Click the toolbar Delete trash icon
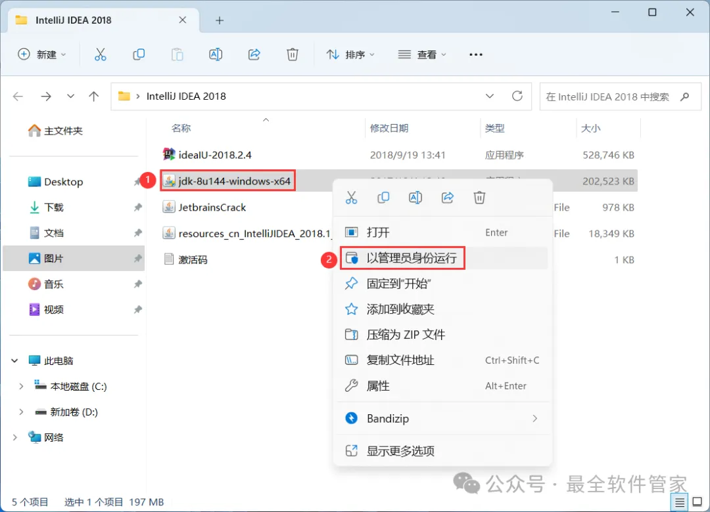The image size is (710, 512). pos(293,54)
